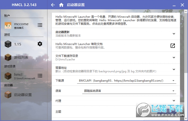This screenshot has width=188, height=121.
Task: Click the 主题 row label
Action: pos(58,112)
